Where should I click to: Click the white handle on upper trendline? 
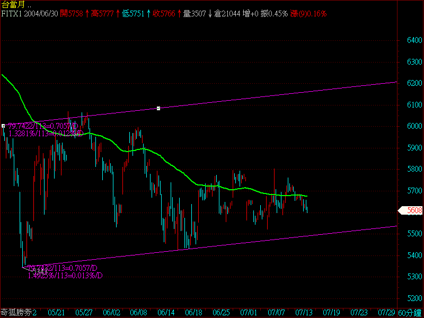click(158, 109)
